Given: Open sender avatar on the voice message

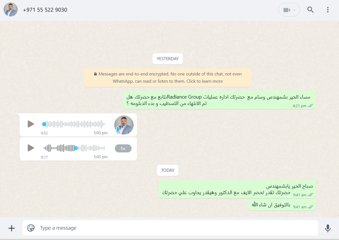Looking at the screenshot, I should click(124, 125).
